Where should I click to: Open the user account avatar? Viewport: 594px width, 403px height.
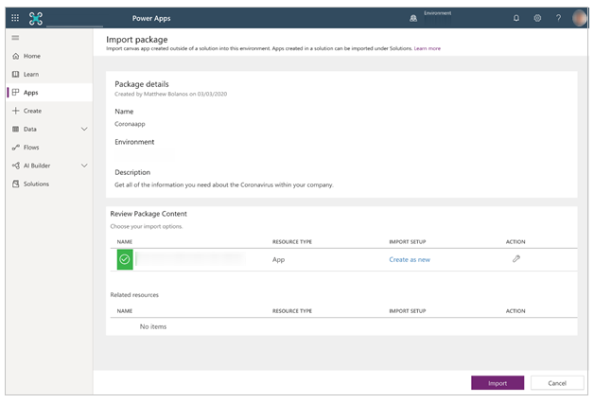[x=579, y=18]
